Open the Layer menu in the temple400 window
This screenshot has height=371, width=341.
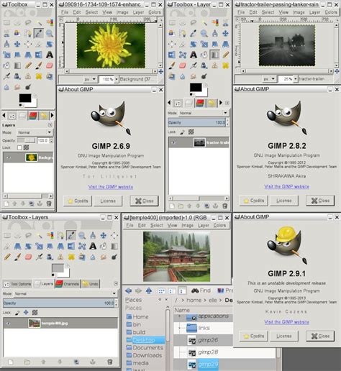pyautogui.click(x=204, y=225)
